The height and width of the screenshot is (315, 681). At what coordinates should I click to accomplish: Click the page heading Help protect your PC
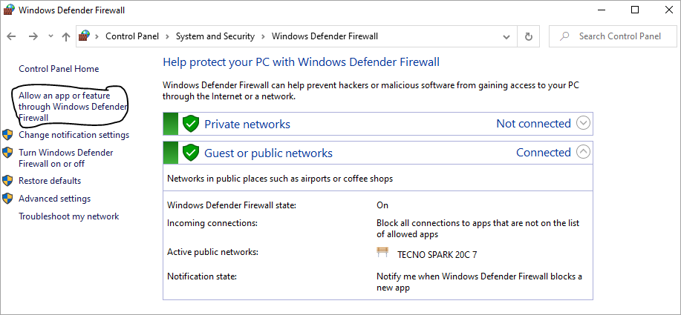[301, 62]
